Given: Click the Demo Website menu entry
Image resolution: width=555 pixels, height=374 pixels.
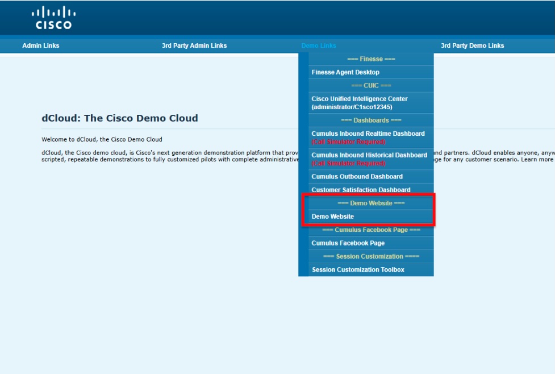Looking at the screenshot, I should point(333,217).
